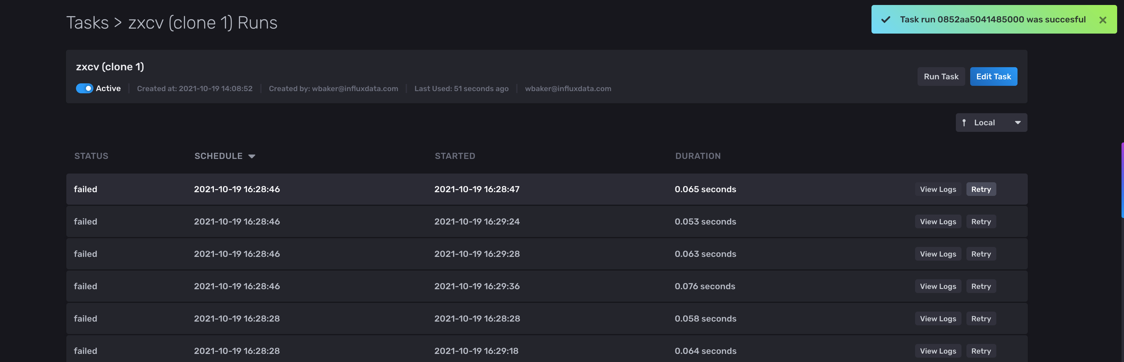Viewport: 1124px width, 362px height.
Task: Open the Local time zone dropdown
Action: coord(991,123)
